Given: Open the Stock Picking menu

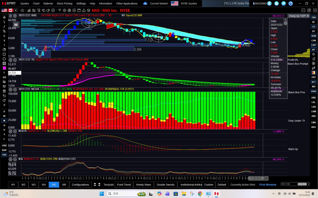Looking at the screenshot, I should click(x=64, y=3).
